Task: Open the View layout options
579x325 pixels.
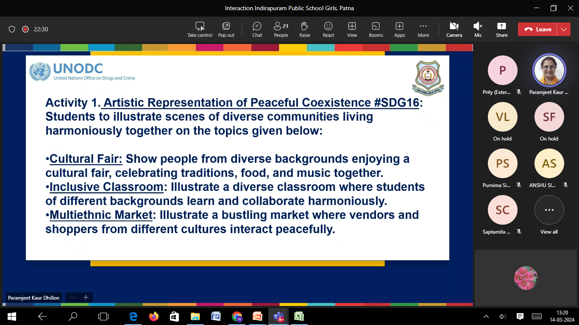Action: [x=352, y=29]
